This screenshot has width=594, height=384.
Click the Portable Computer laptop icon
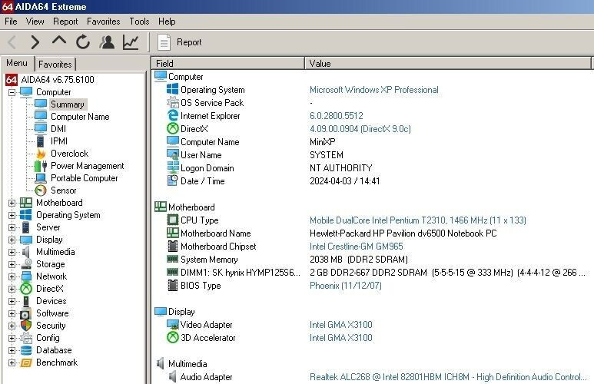[41, 178]
